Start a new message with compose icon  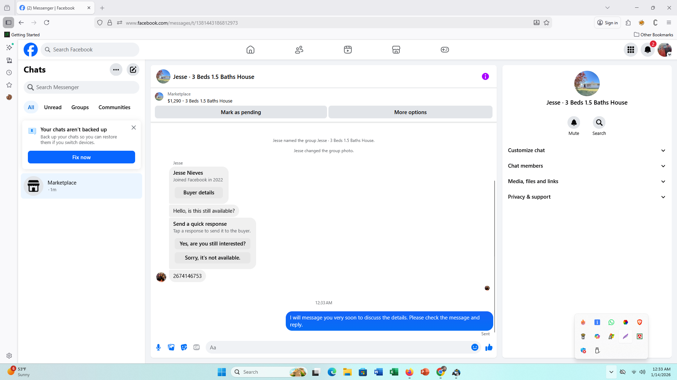coord(133,70)
